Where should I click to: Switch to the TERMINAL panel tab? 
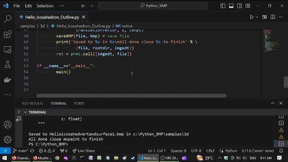pos(58,103)
